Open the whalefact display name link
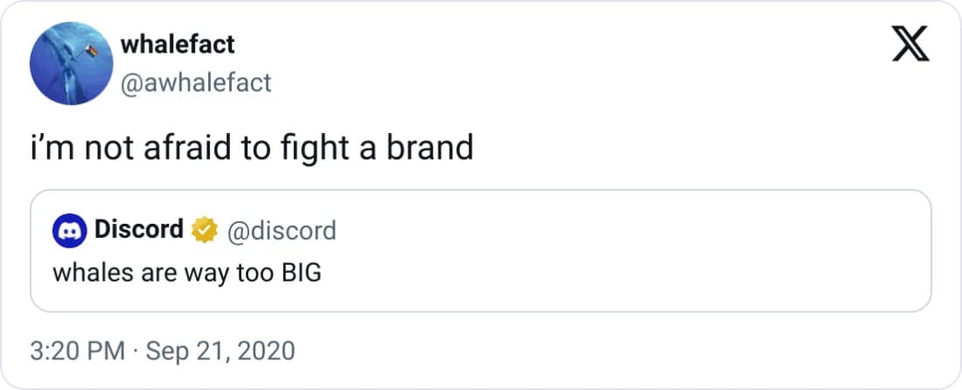The height and width of the screenshot is (390, 962). click(x=178, y=44)
